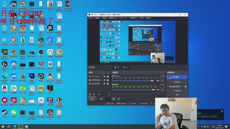The height and width of the screenshot is (129, 230).
Task: Open GeForce Experience desktop icon
Action: (x=5, y=54)
